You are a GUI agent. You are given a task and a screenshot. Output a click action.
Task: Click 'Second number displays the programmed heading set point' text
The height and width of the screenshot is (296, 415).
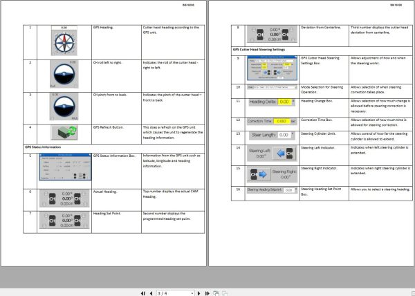pyautogui.click(x=167, y=216)
